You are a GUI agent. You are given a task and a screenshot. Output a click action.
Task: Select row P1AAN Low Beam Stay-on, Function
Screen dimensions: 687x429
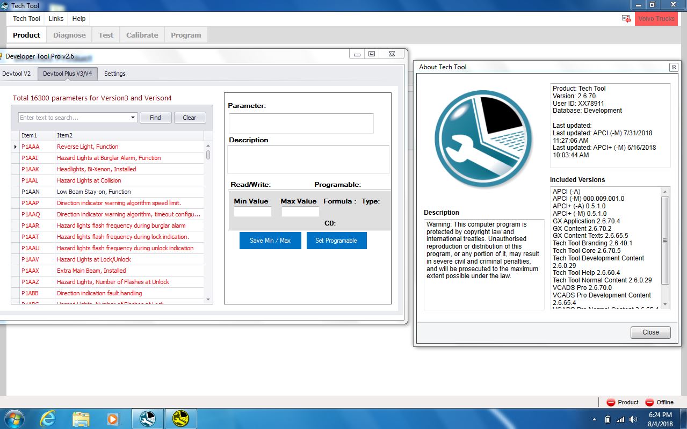pyautogui.click(x=107, y=192)
